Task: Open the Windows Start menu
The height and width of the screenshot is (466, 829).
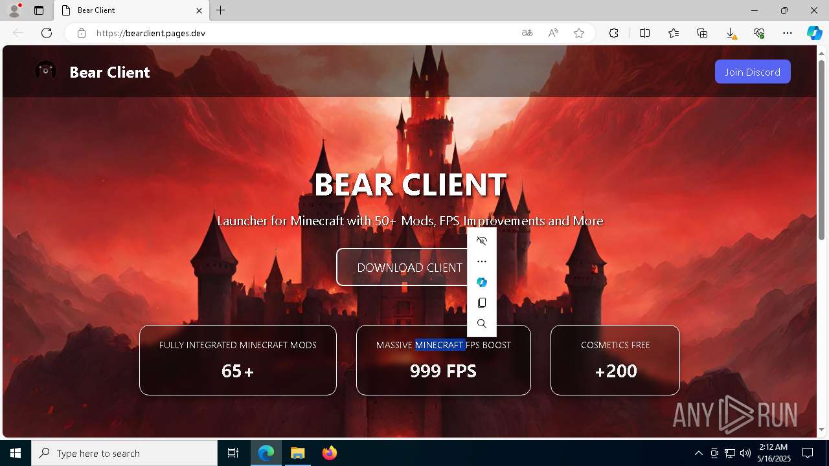Action: tap(16, 453)
